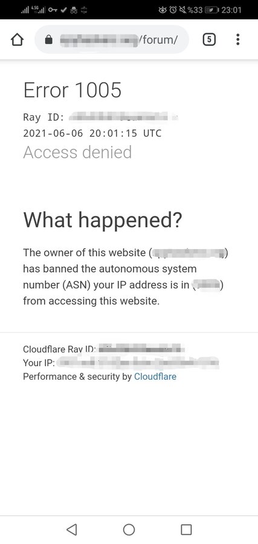Screen dimensions: 258x544
Task: Tap the incognito-style spy status icon
Action: point(74,10)
